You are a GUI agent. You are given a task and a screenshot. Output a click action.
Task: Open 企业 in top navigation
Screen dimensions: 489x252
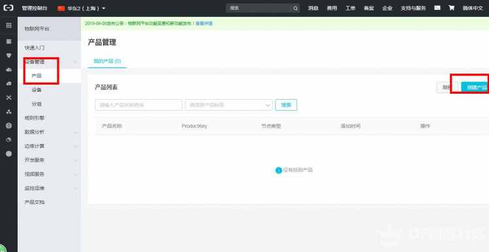pos(387,8)
